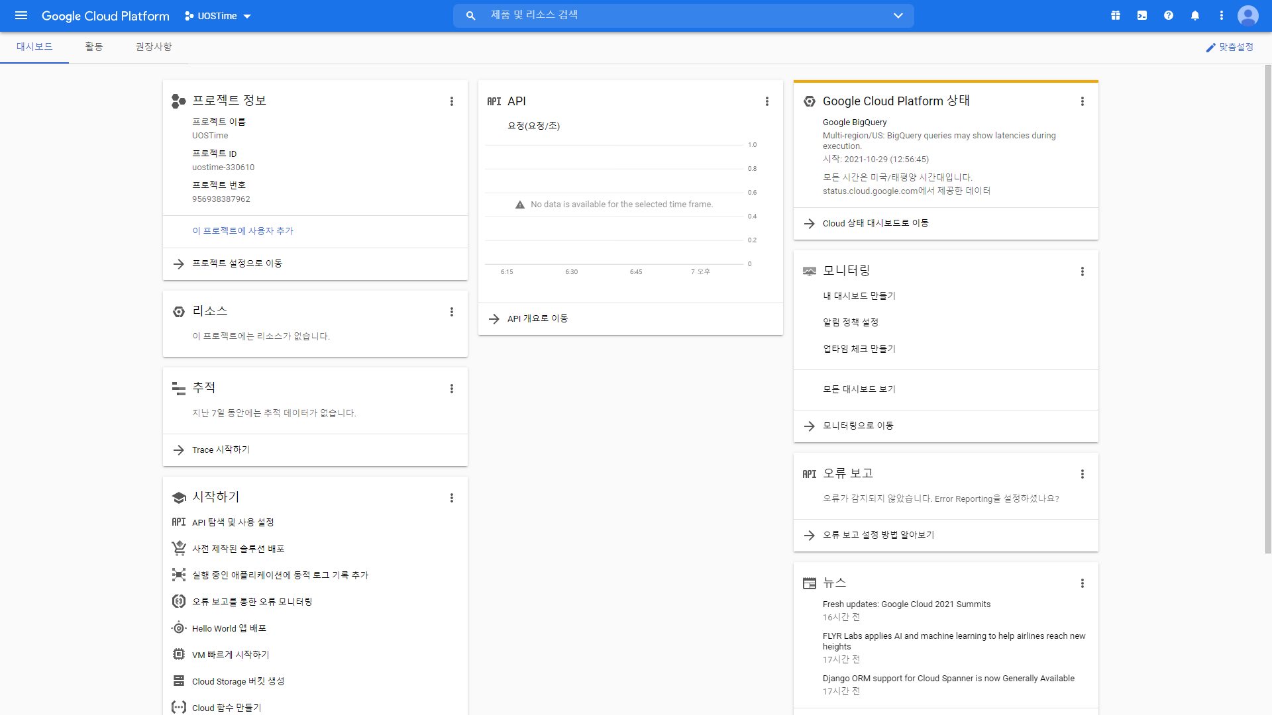Activate Cloud Shell terminal icon

click(x=1142, y=15)
